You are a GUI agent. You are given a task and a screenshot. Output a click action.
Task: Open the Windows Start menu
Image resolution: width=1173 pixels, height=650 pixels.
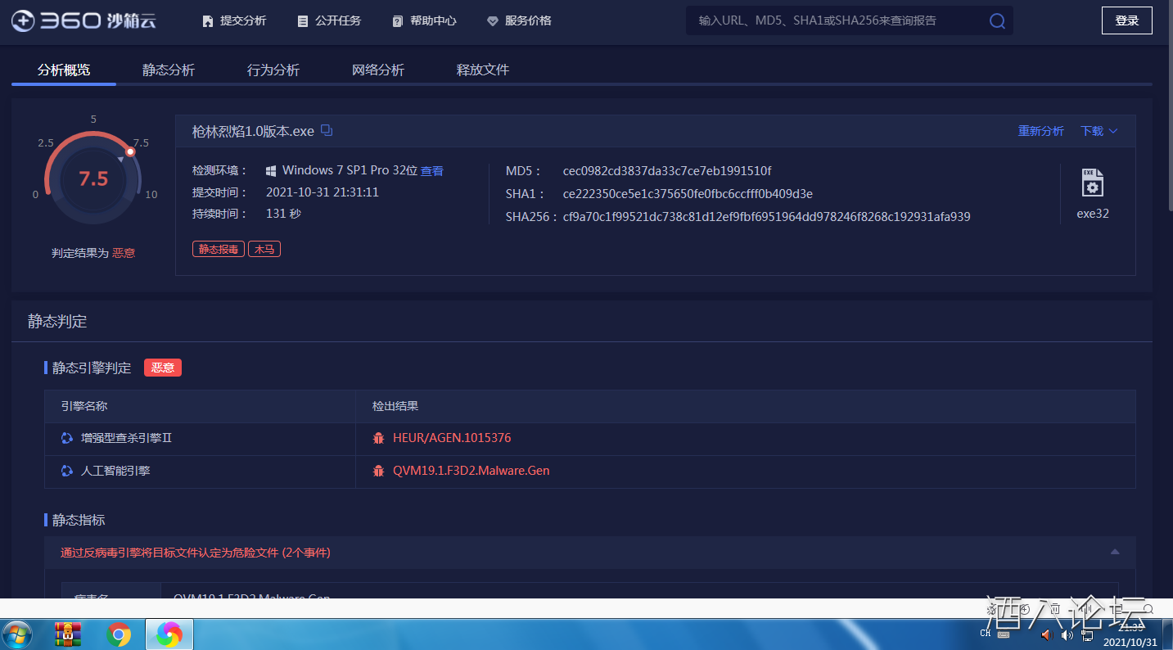17,634
